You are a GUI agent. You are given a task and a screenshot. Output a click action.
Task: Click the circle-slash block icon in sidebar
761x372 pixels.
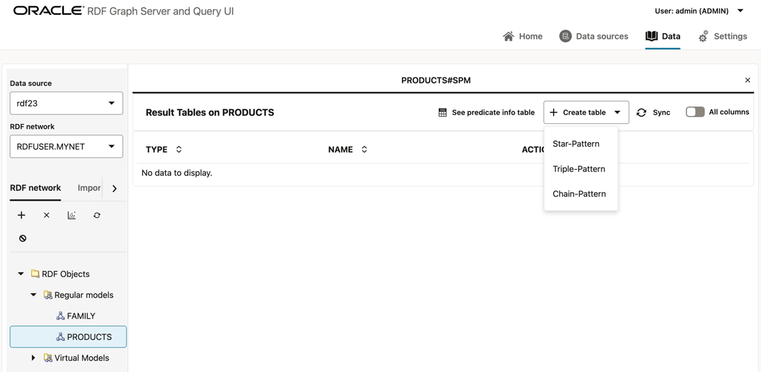[22, 238]
